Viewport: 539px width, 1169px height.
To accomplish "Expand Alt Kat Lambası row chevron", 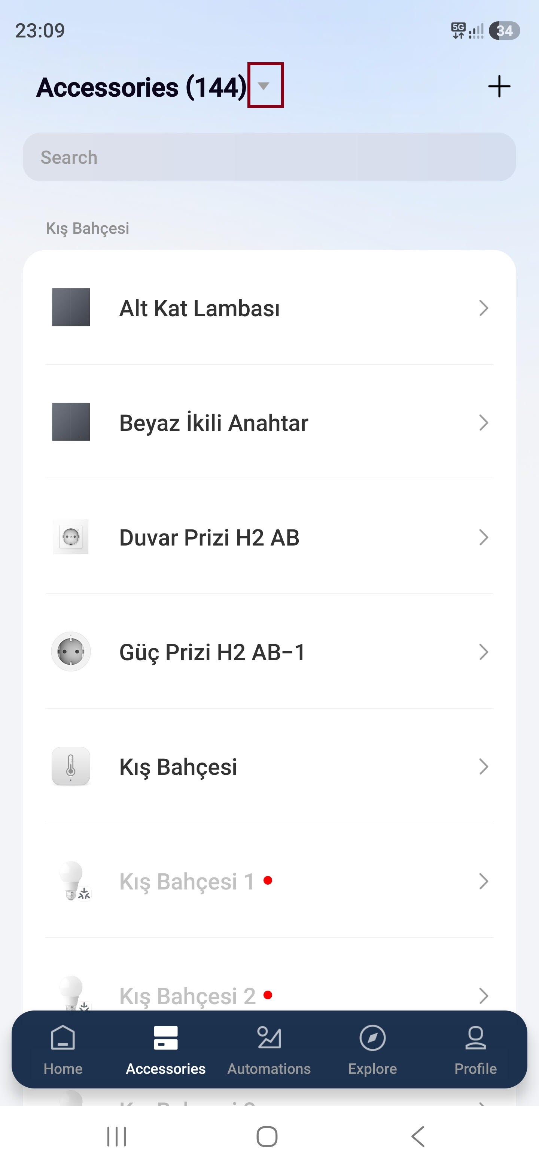I will 483,308.
